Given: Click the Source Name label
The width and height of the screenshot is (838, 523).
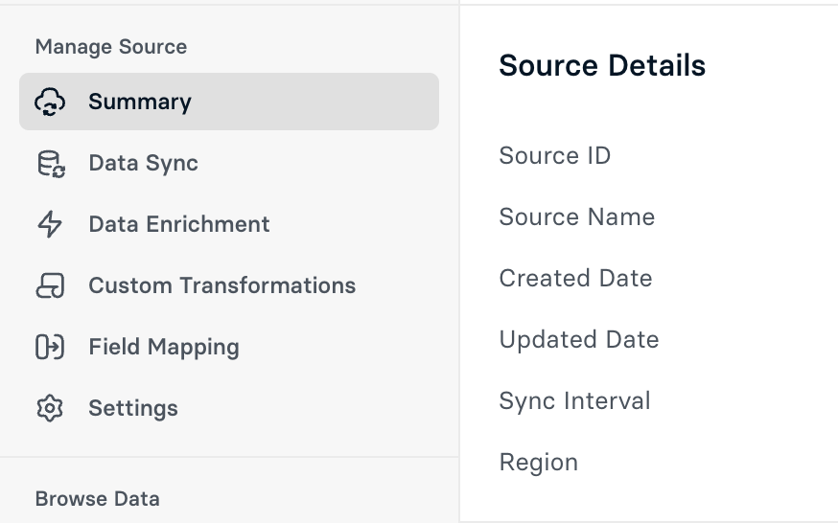Looking at the screenshot, I should click(577, 217).
